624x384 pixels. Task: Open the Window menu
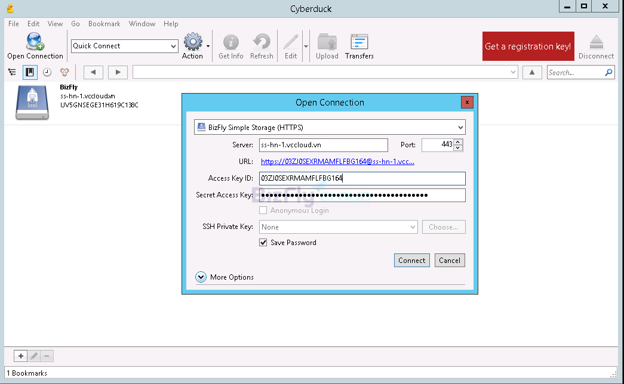pos(142,24)
